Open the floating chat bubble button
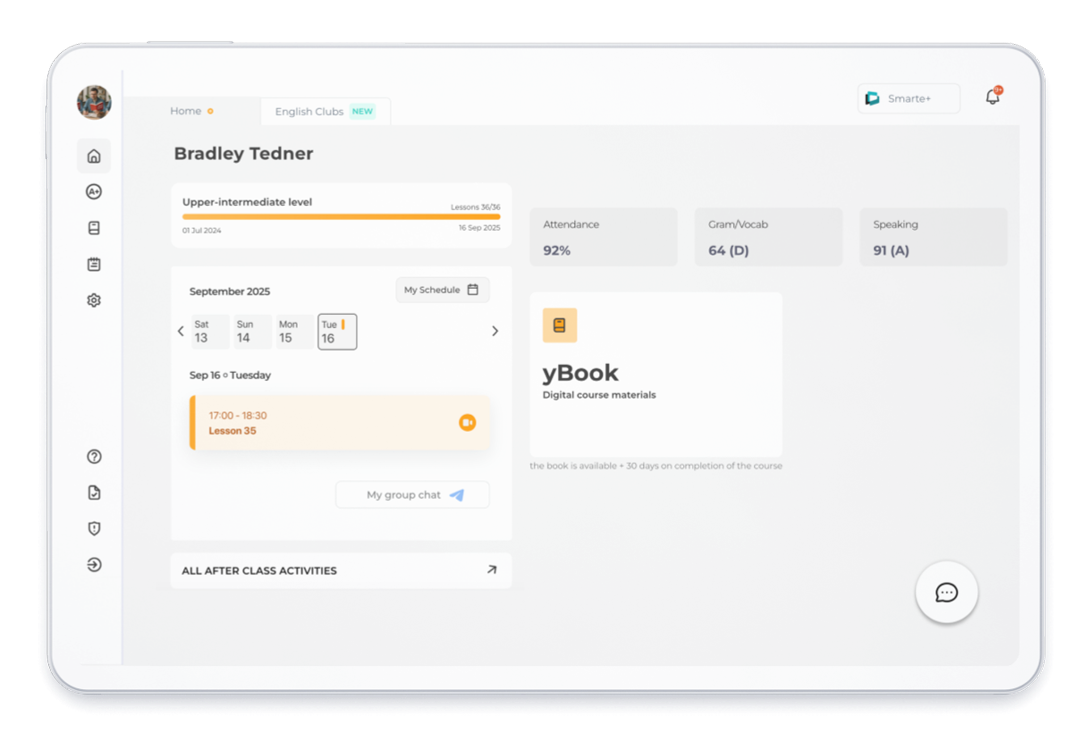1091x751 pixels. tap(946, 592)
